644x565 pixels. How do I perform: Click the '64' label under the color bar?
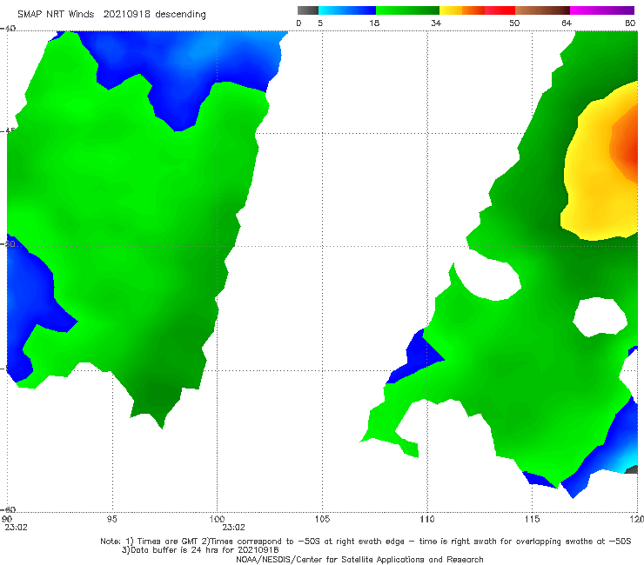coord(567,23)
